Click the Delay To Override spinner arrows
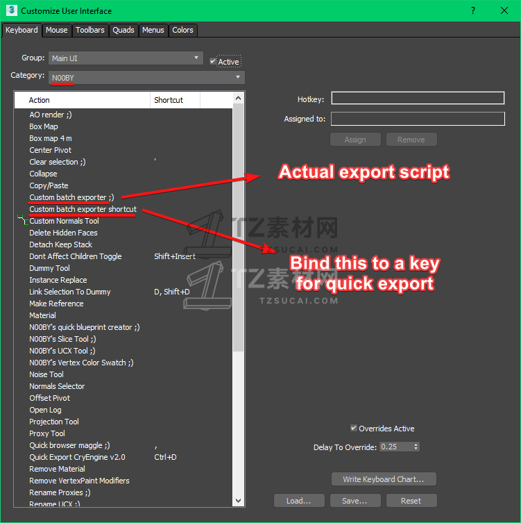This screenshot has width=521, height=523. coord(416,447)
